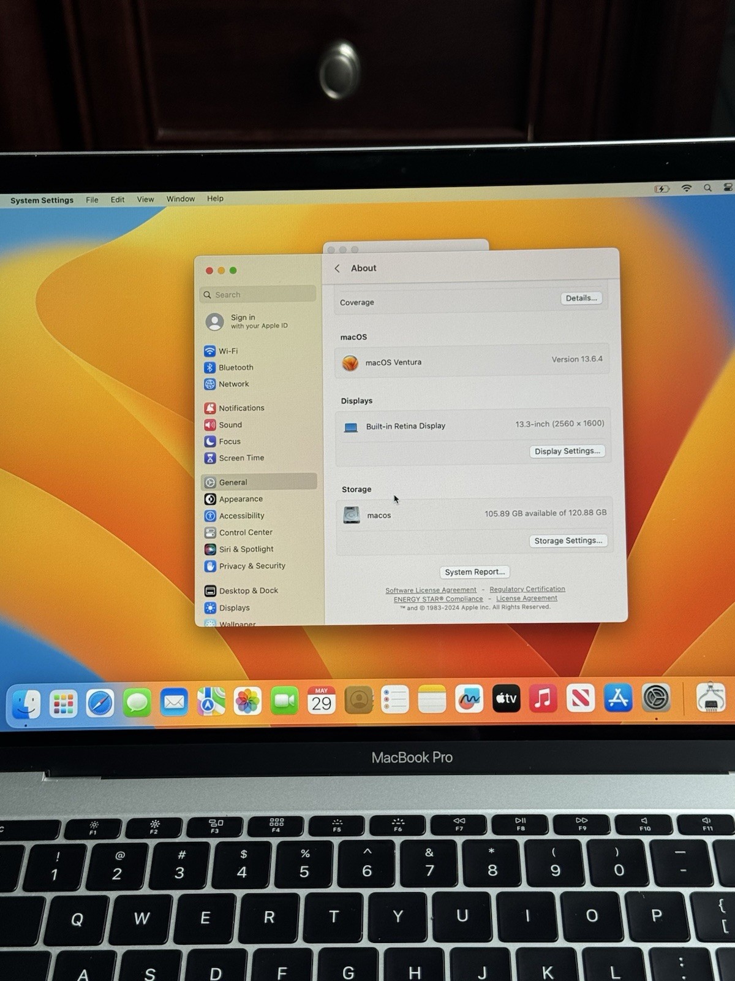Viewport: 735px width, 981px height.
Task: Launch Apple TV from the Dock
Action: [507, 698]
